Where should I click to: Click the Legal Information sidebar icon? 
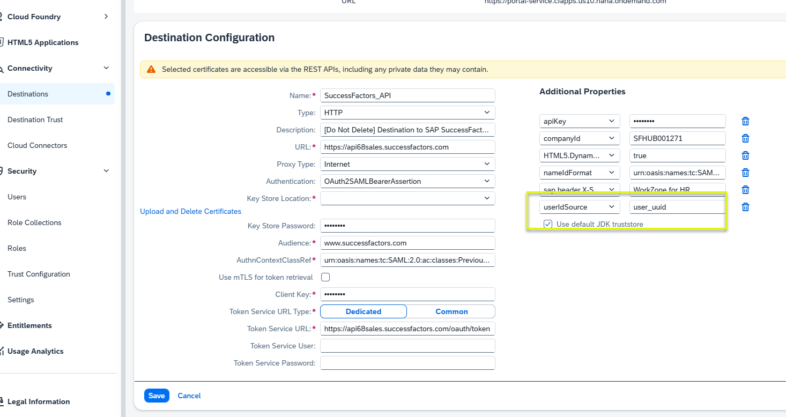coord(2,401)
